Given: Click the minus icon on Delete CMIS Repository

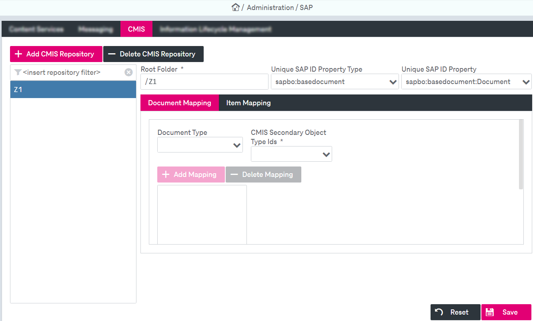Looking at the screenshot, I should (112, 54).
